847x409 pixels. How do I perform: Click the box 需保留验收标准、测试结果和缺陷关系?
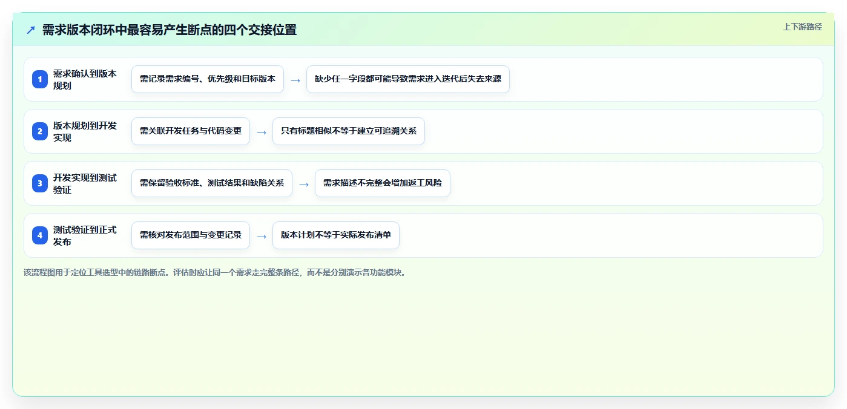212,183
